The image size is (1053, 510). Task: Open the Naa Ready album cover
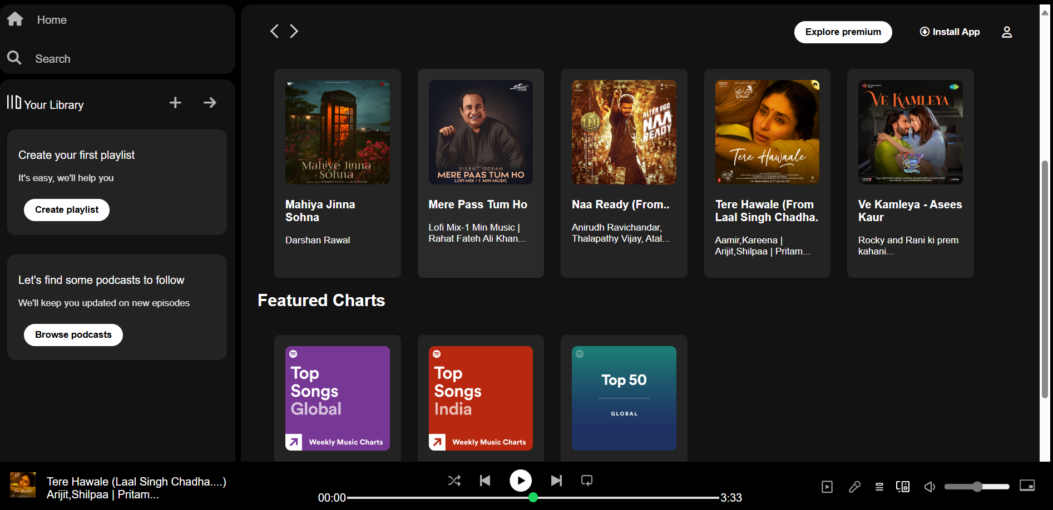pos(624,132)
